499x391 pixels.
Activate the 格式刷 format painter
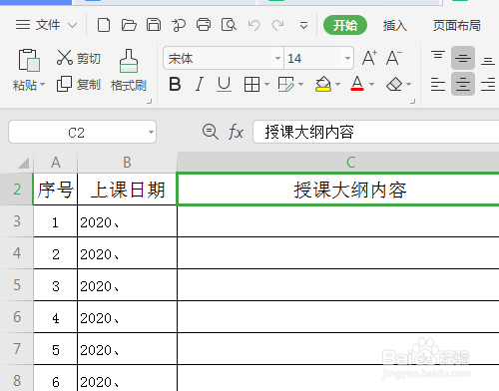pos(129,71)
